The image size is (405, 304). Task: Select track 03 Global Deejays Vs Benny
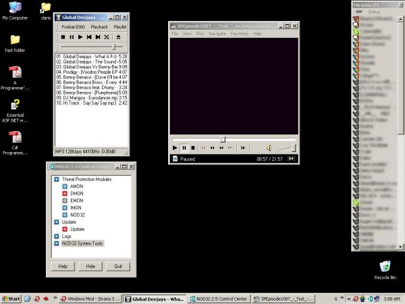coord(91,67)
